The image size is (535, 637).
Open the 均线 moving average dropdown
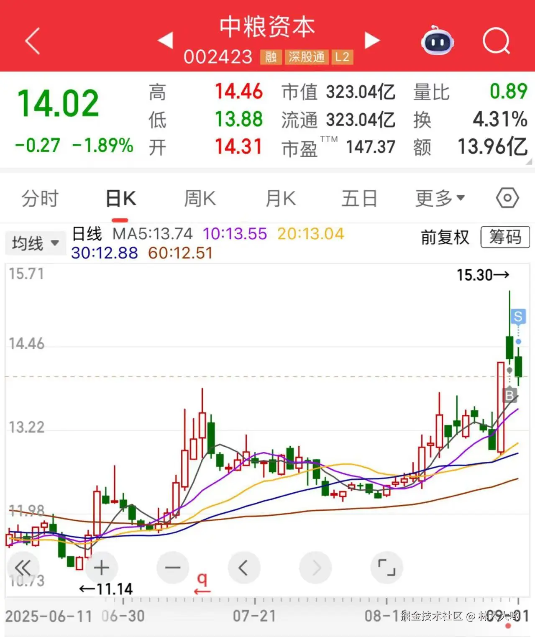tap(35, 243)
